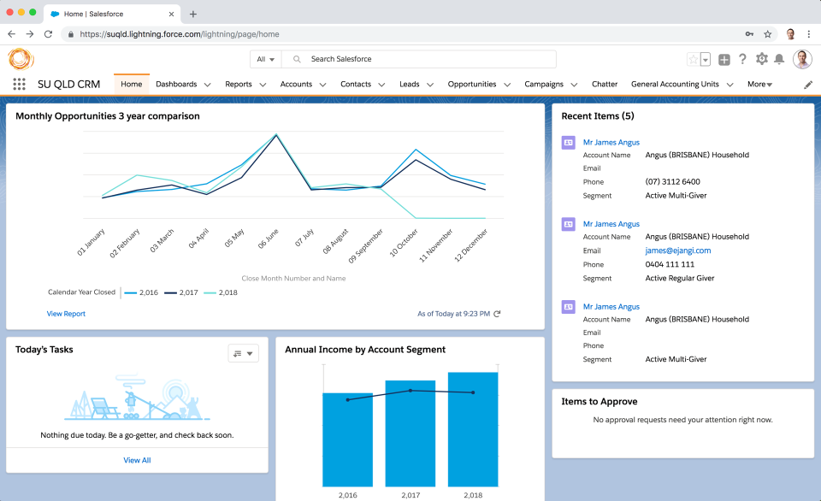Refresh the Monthly Opportunities chart
This screenshot has width=821, height=501.
coord(498,314)
